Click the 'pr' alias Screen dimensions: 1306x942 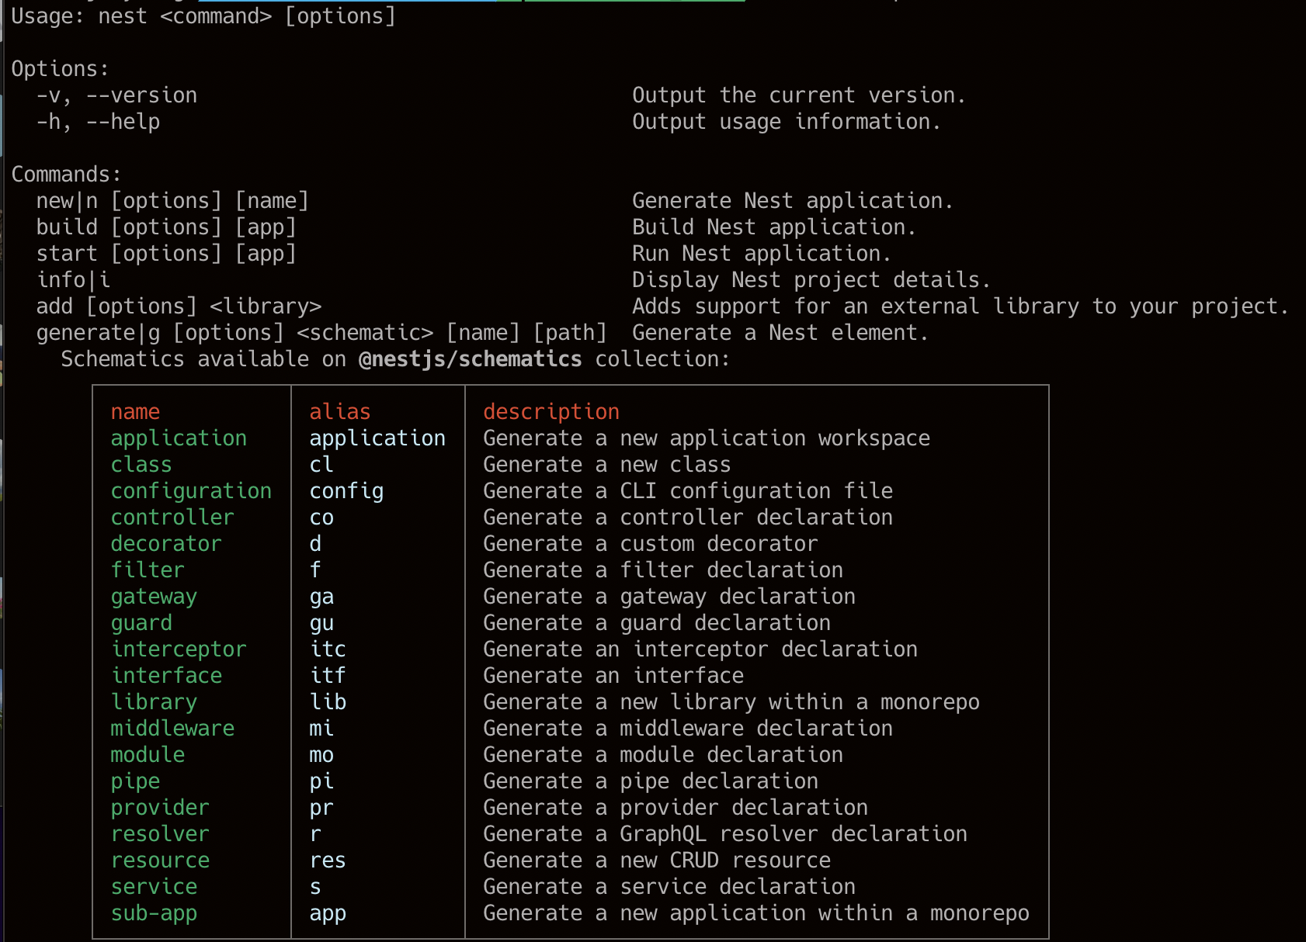[x=321, y=808]
